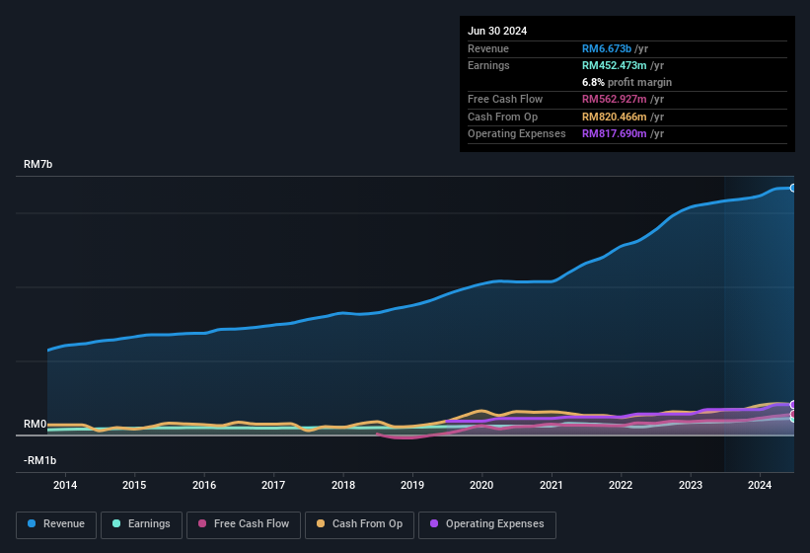Click the RM452.473m earnings value

(x=615, y=65)
